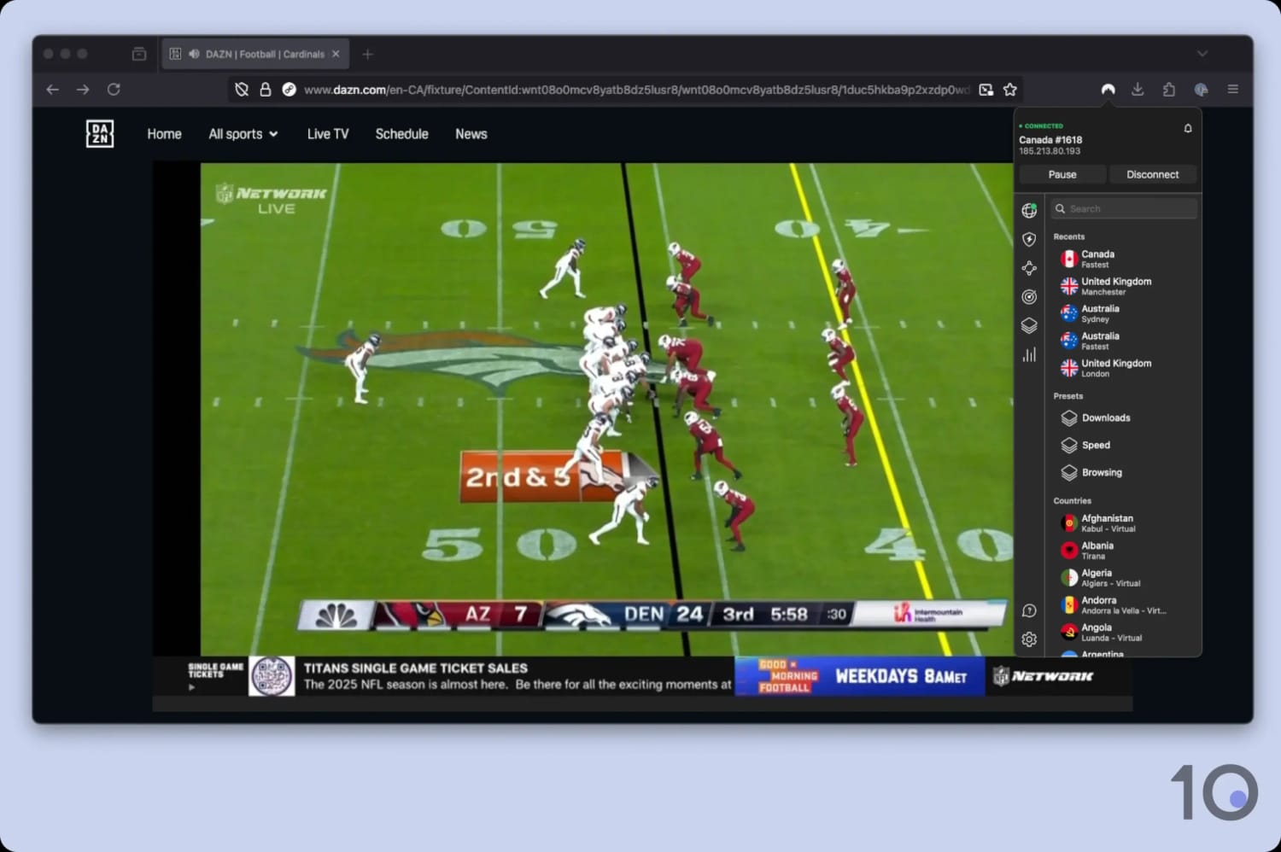Connect to Andorra server
The height and width of the screenshot is (852, 1281).
1124,605
